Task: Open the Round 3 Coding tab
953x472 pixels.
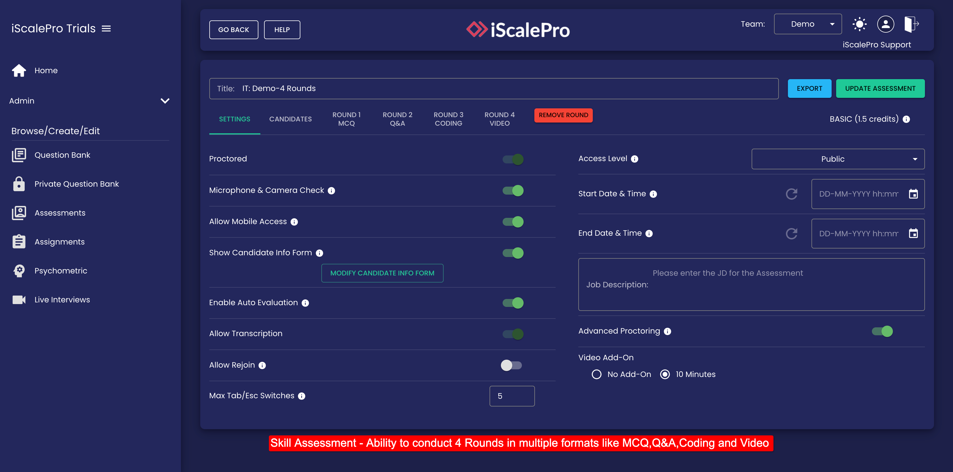Action: (448, 119)
